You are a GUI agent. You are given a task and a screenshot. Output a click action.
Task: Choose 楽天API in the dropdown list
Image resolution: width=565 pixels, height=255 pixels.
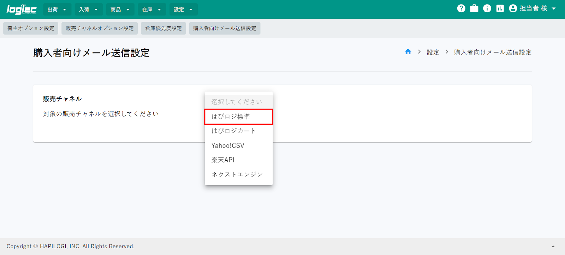click(239, 160)
